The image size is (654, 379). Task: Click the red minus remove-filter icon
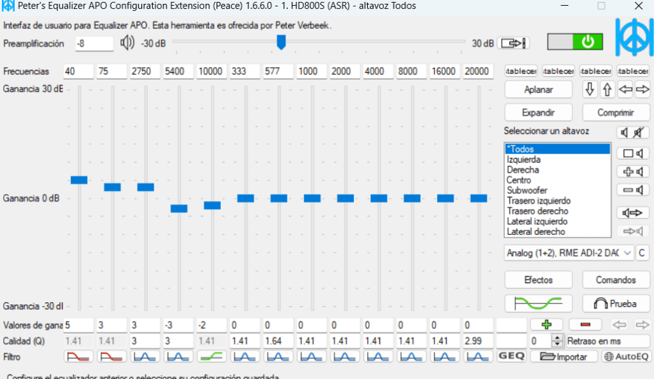pos(585,325)
